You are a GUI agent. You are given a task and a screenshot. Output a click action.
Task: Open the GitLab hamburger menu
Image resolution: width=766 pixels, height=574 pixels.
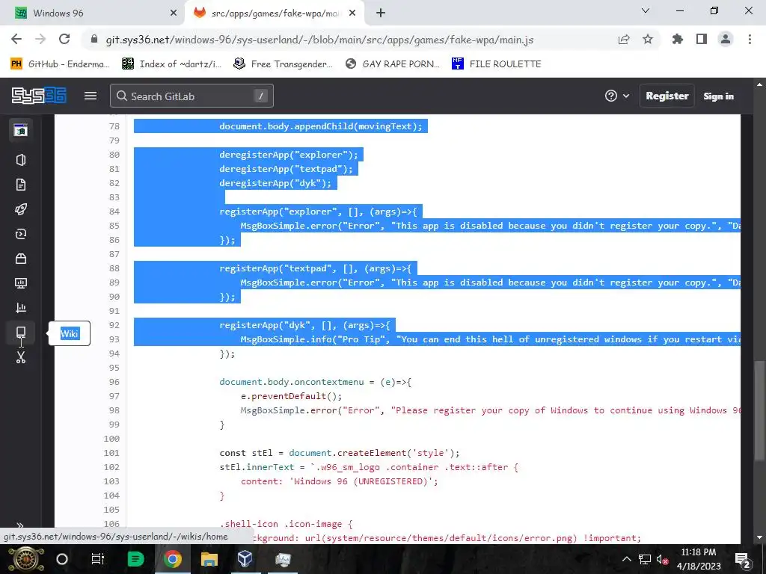(x=91, y=96)
